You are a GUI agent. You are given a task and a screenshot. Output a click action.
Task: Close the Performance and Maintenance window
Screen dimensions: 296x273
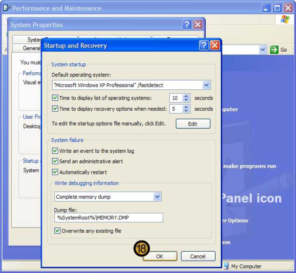[x=288, y=8]
